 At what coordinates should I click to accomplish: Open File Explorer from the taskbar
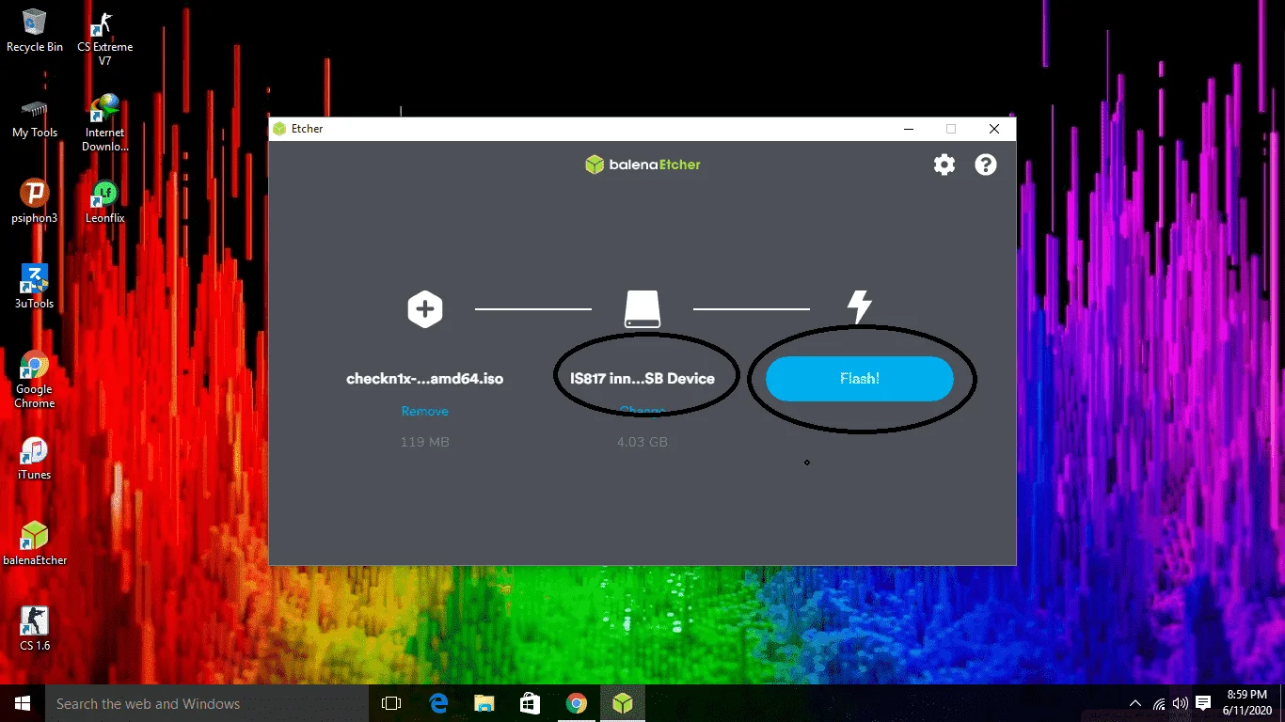coord(484,703)
